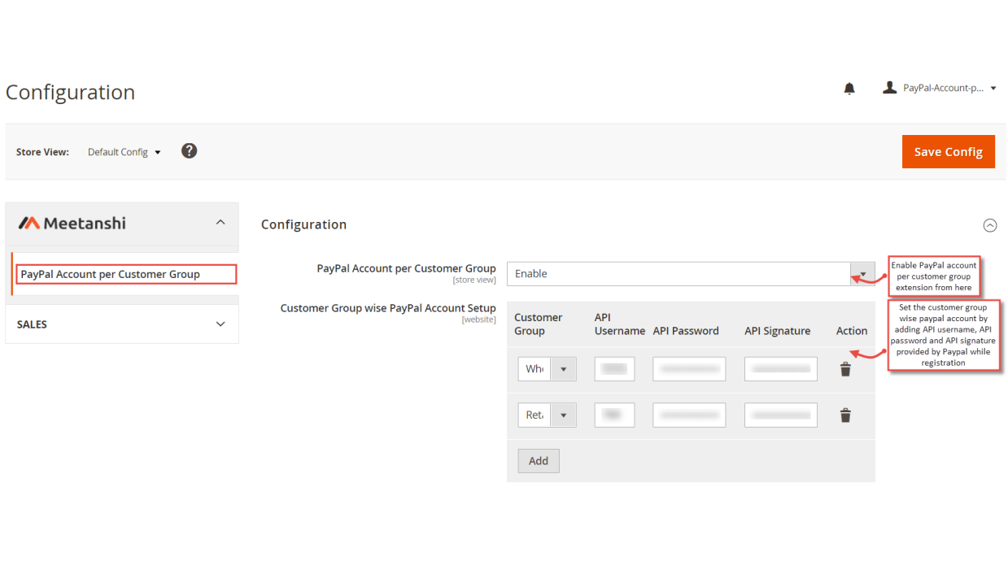Open the Enable dropdown for PayPal Account
The height and width of the screenshot is (561, 1008).
691,274
